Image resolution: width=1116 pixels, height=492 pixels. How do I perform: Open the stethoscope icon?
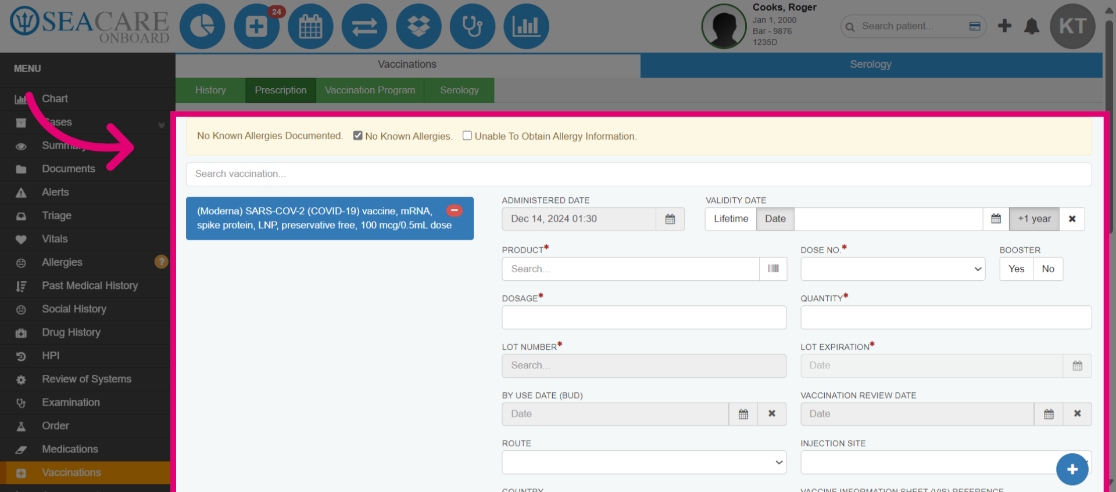pyautogui.click(x=473, y=26)
